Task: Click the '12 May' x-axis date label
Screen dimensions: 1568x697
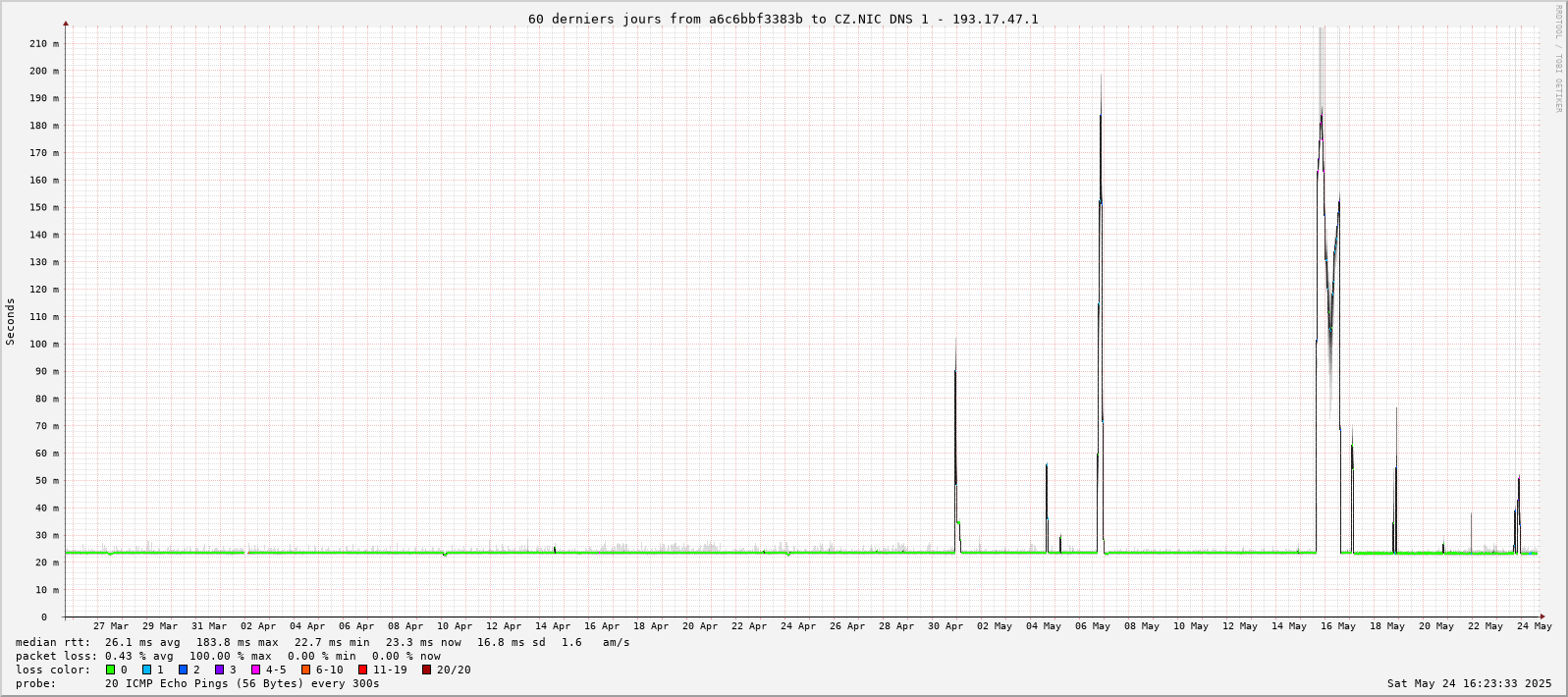Action: 1240,625
